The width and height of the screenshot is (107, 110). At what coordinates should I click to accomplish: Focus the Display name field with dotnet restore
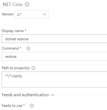coord(54,39)
